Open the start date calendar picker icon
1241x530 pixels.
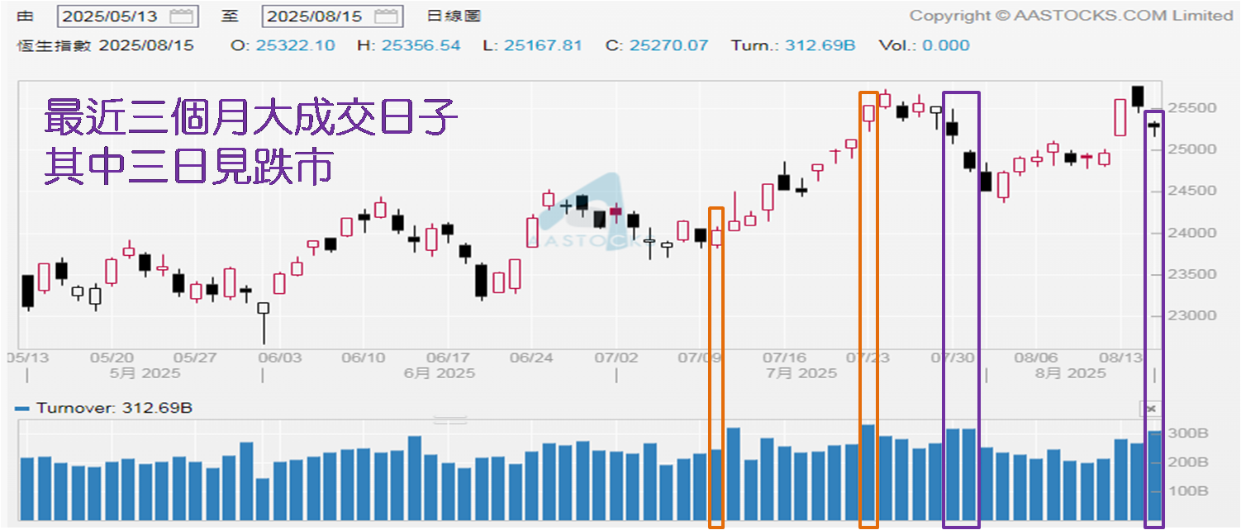click(181, 16)
